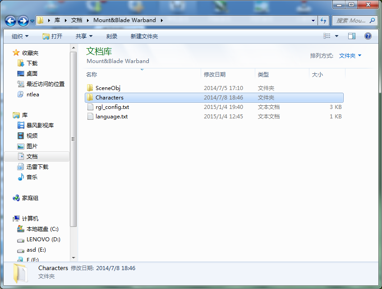Open the address bar history dropdown
The image size is (382, 289).
click(x=313, y=21)
